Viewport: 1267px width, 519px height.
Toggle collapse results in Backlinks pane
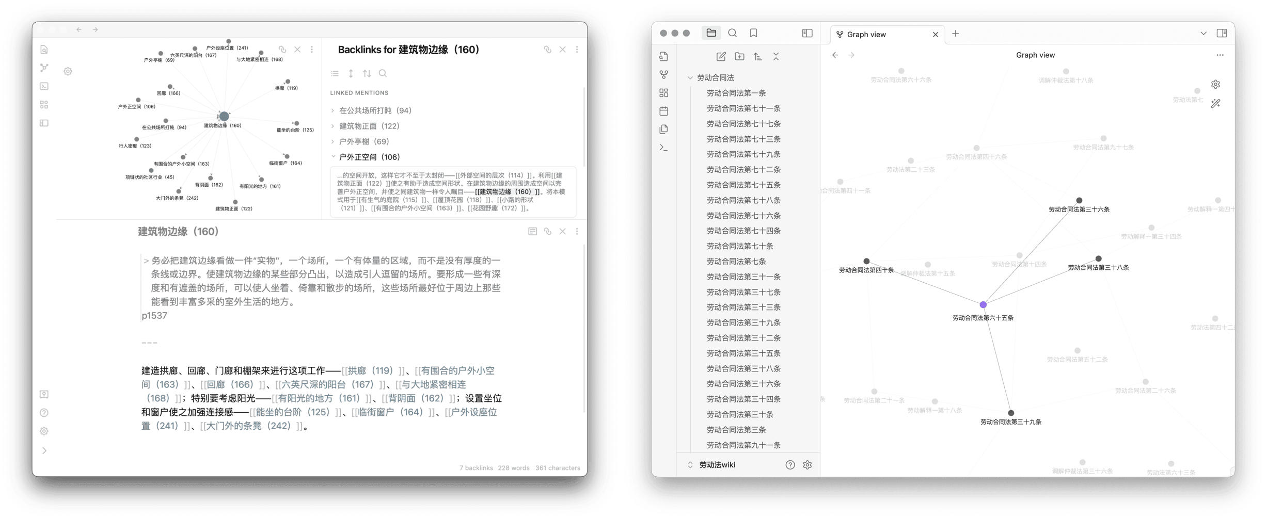[x=335, y=73]
